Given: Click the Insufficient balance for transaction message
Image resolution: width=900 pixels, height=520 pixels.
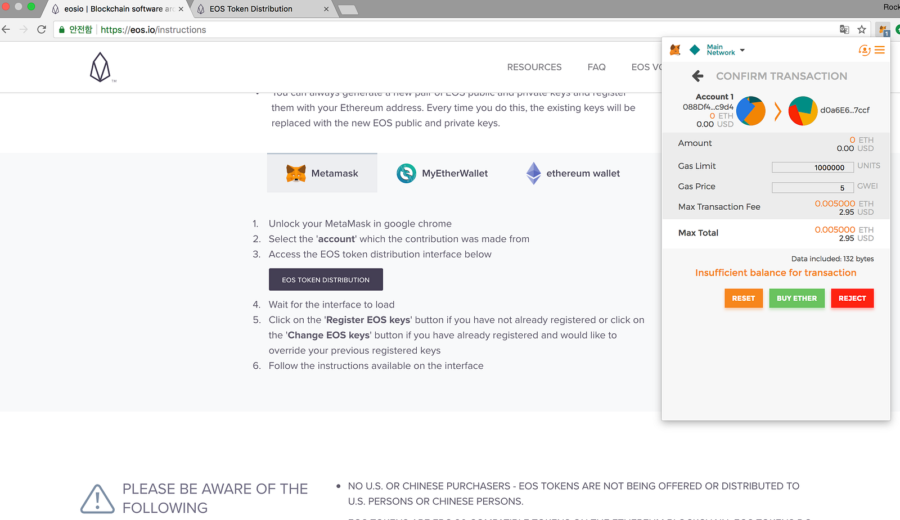Looking at the screenshot, I should 776,273.
